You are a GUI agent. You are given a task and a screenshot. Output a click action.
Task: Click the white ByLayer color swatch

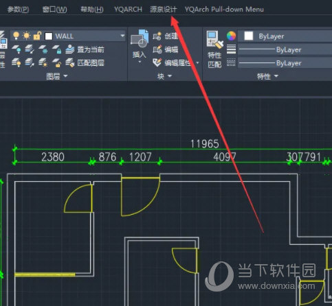pos(249,36)
